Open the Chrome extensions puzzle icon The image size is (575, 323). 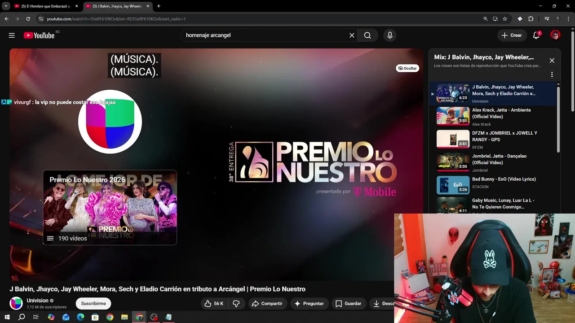click(x=531, y=19)
